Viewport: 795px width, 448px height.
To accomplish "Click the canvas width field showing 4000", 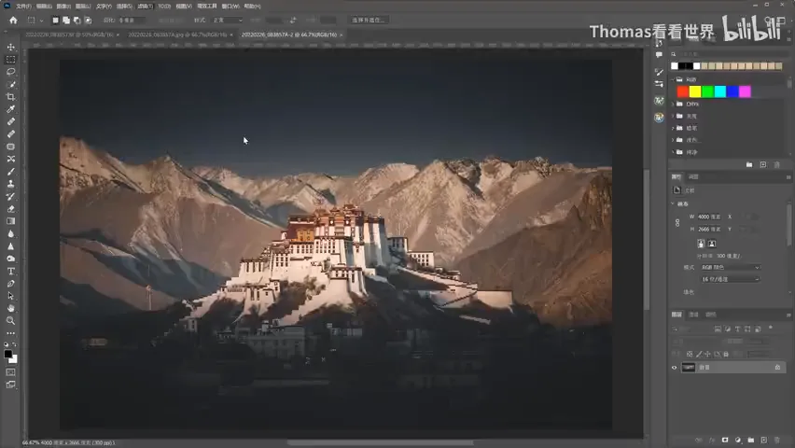I will [709, 217].
